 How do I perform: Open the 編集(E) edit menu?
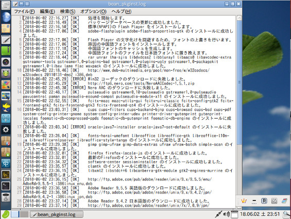click(47, 11)
